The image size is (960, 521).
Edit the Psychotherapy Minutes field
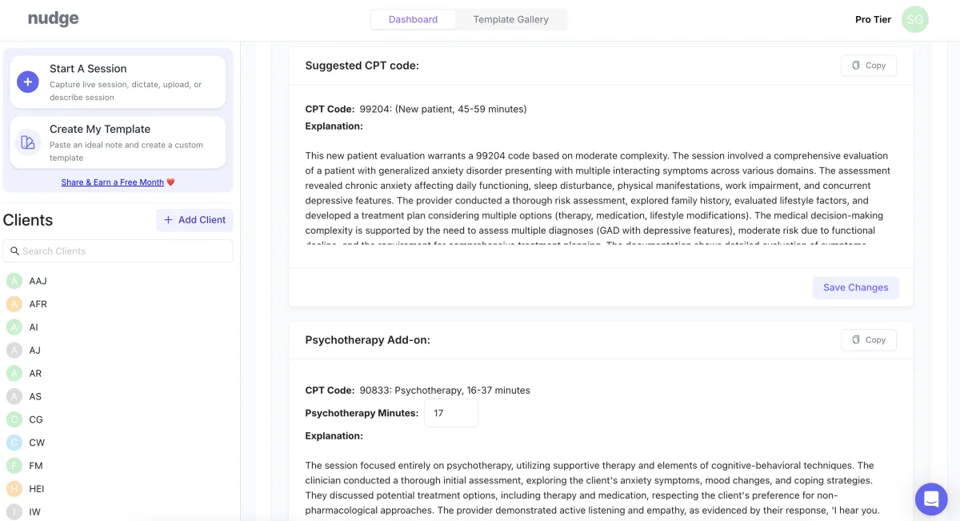tap(450, 414)
